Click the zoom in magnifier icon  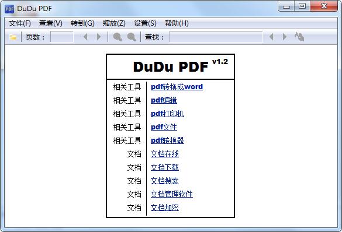point(132,37)
